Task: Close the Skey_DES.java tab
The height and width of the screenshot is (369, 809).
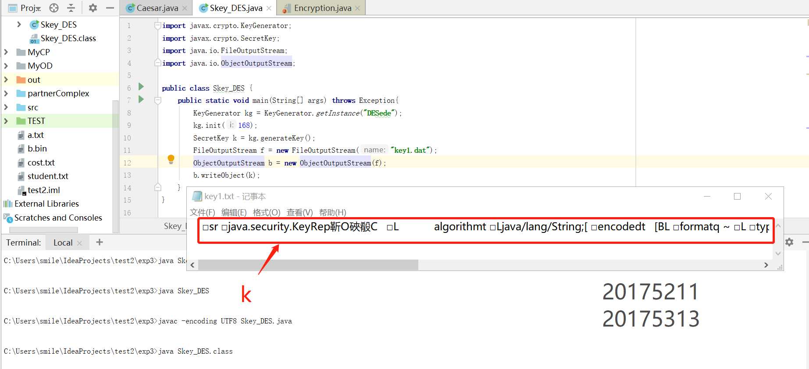Action: pyautogui.click(x=269, y=8)
